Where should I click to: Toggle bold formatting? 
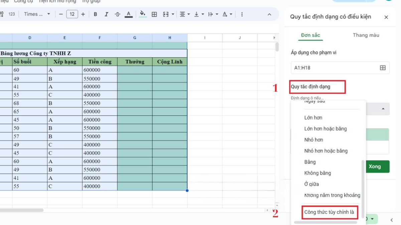(x=96, y=14)
